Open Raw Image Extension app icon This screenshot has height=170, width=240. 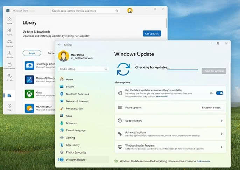pyautogui.click(x=29, y=66)
